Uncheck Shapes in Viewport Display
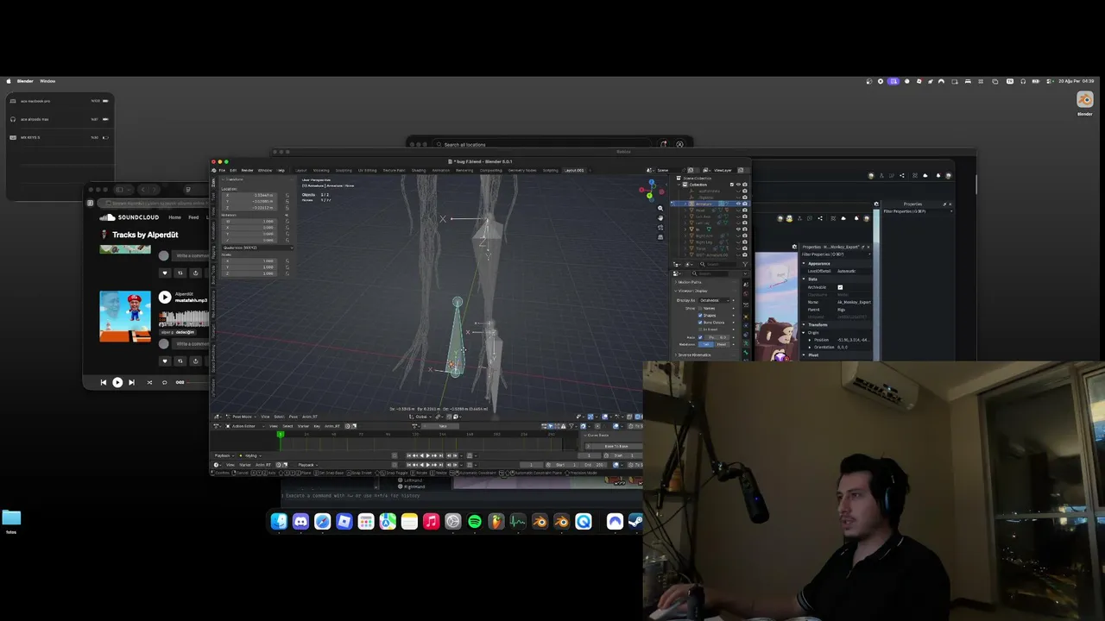Screen dimensions: 1105x621 click(700, 316)
